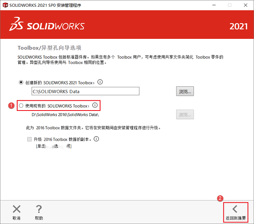254x224 pixels.
Task: Select 使用现有的 SOLIDWORKS Toolbox radio button
Action: [x=21, y=106]
